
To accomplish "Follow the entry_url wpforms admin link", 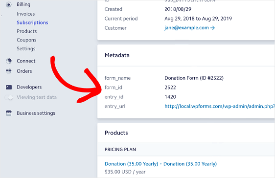I will [220, 106].
